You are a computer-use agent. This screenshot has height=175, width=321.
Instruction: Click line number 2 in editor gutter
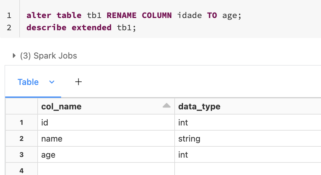pos(9,27)
